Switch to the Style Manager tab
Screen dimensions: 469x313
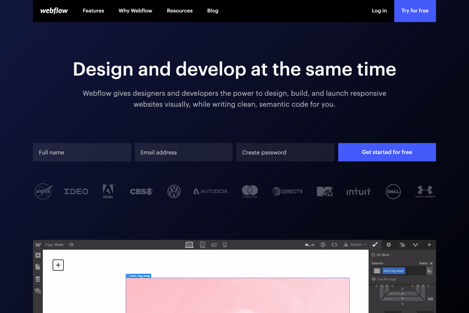tap(416, 245)
